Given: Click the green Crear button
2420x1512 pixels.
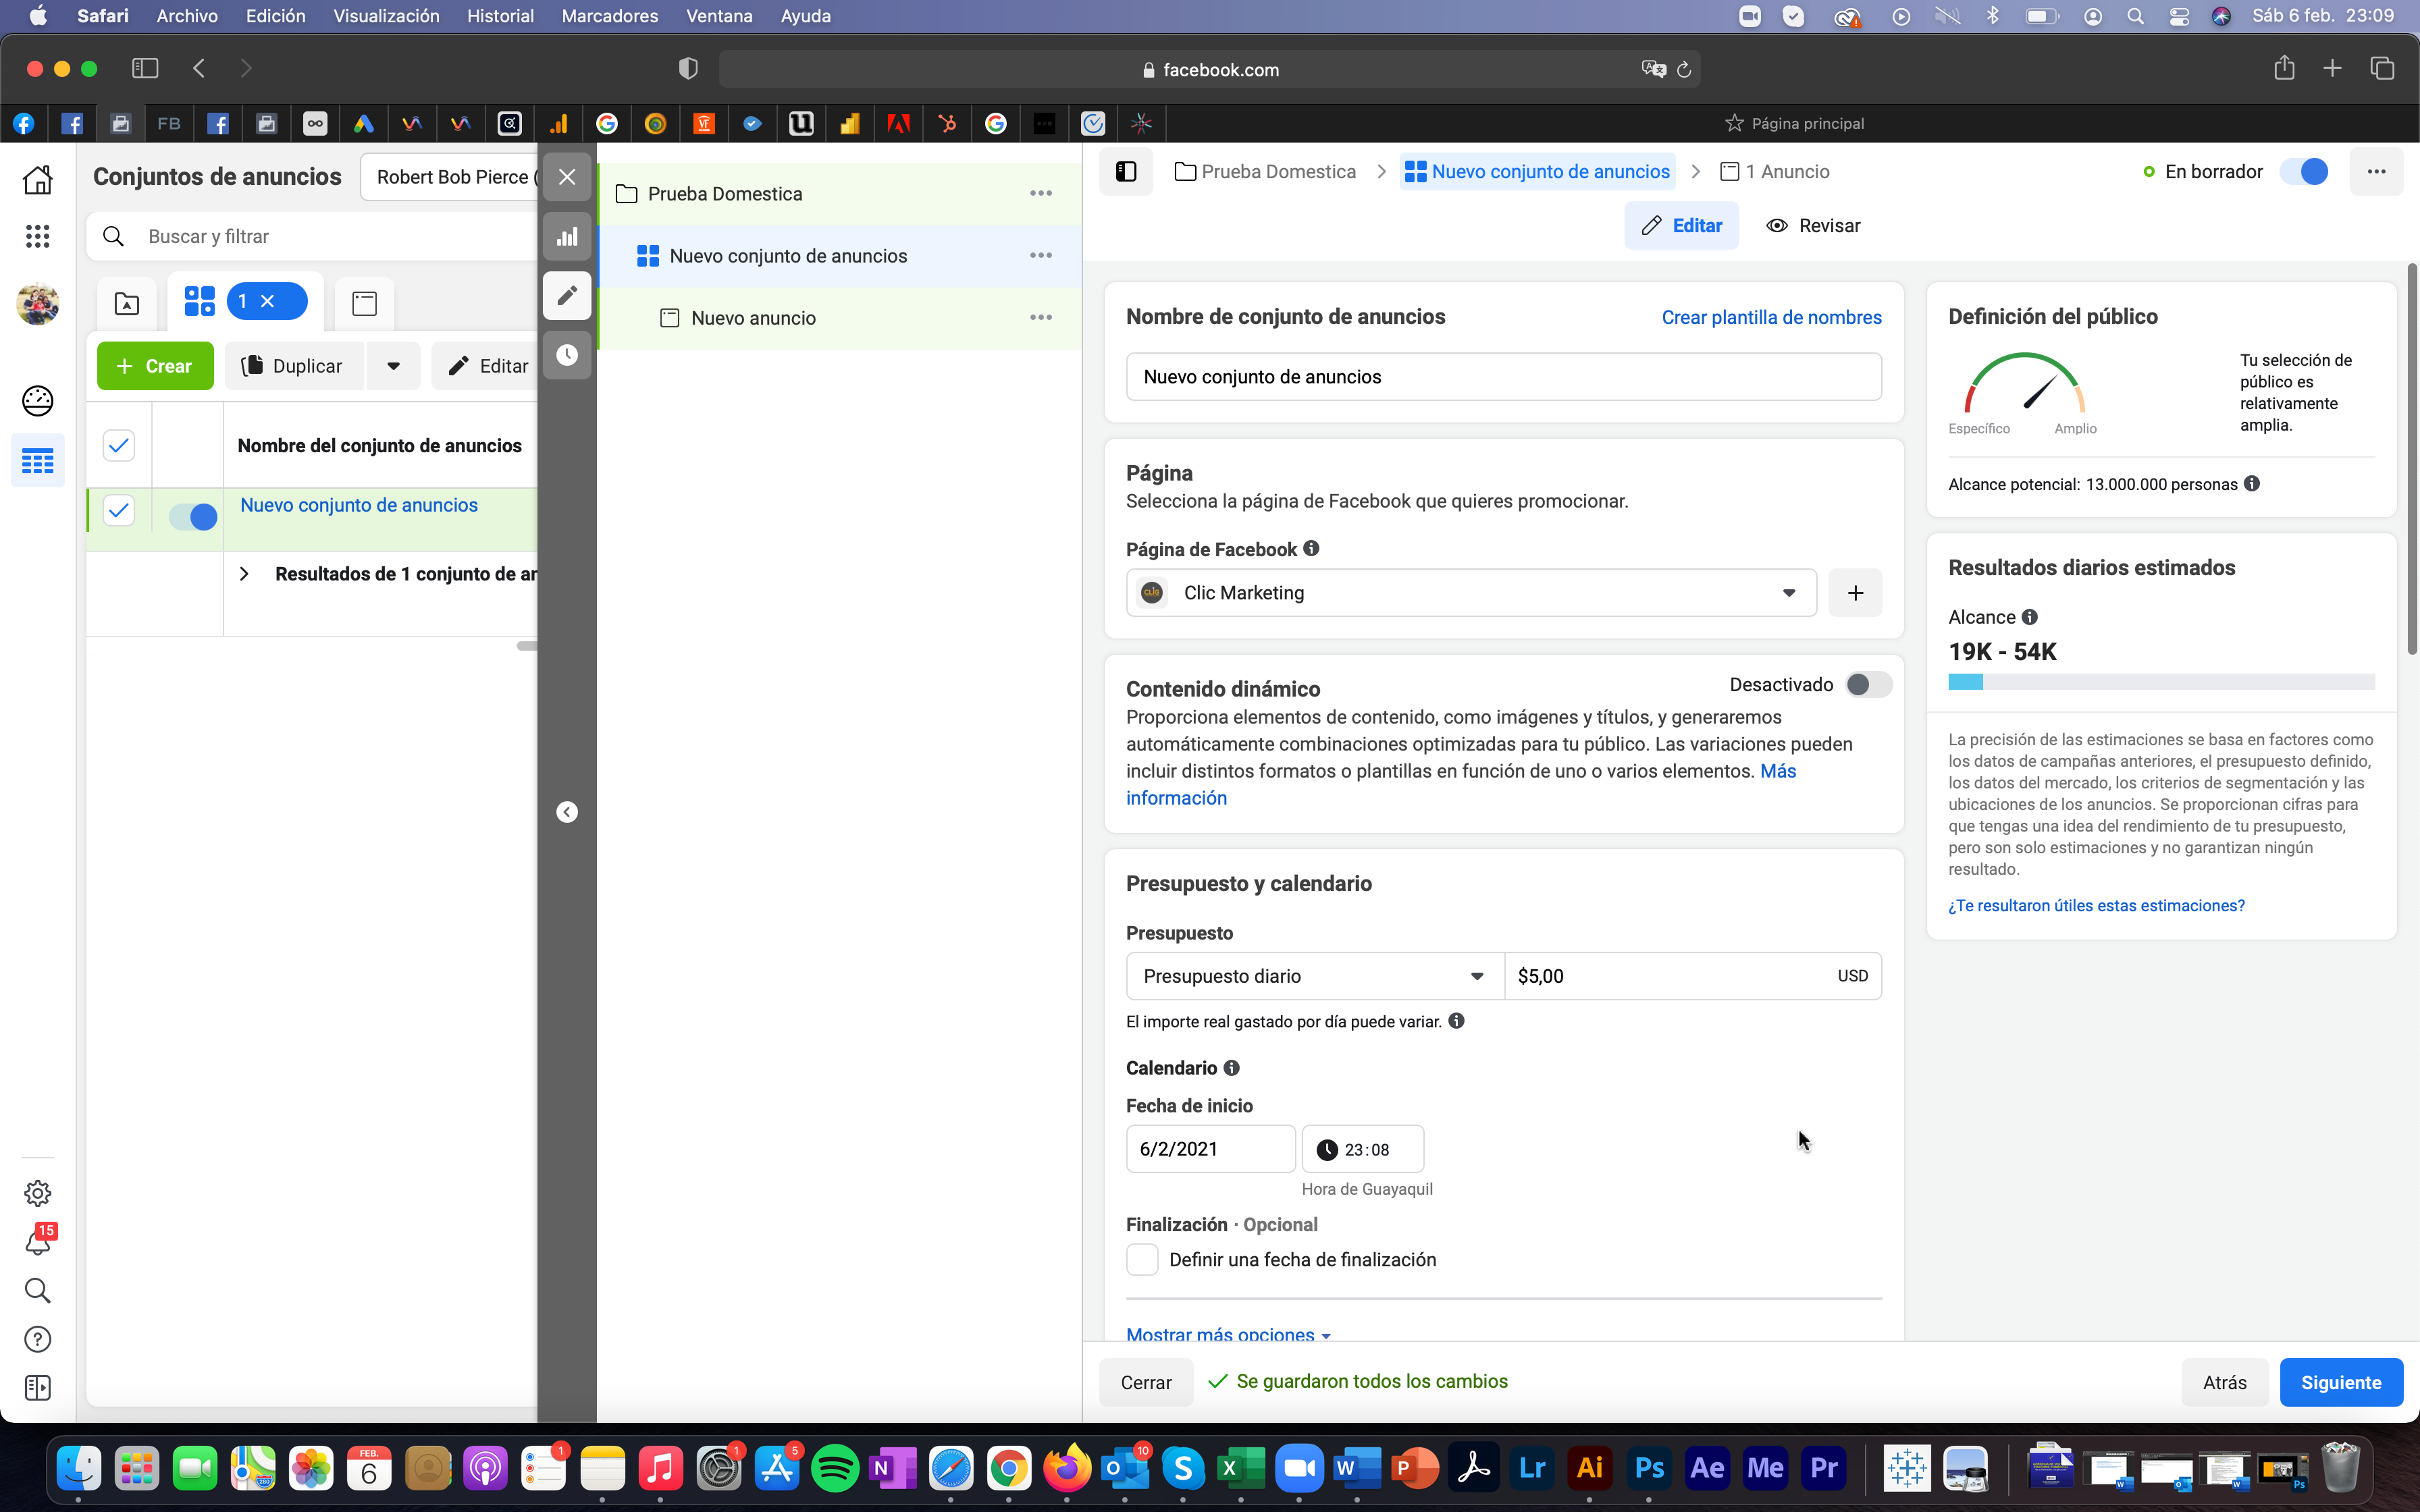Looking at the screenshot, I should [x=155, y=366].
